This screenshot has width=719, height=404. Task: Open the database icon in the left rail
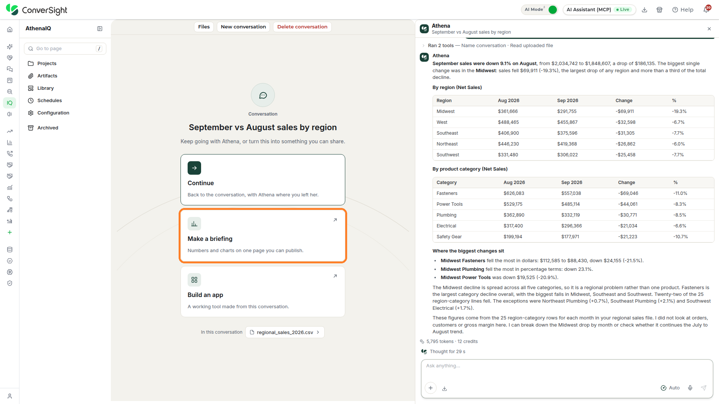click(10, 250)
